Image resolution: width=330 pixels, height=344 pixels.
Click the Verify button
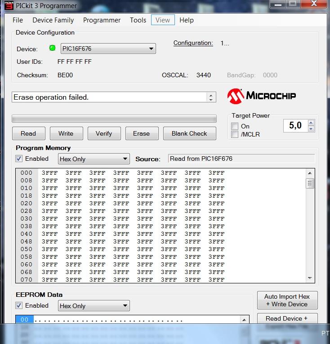click(x=104, y=133)
